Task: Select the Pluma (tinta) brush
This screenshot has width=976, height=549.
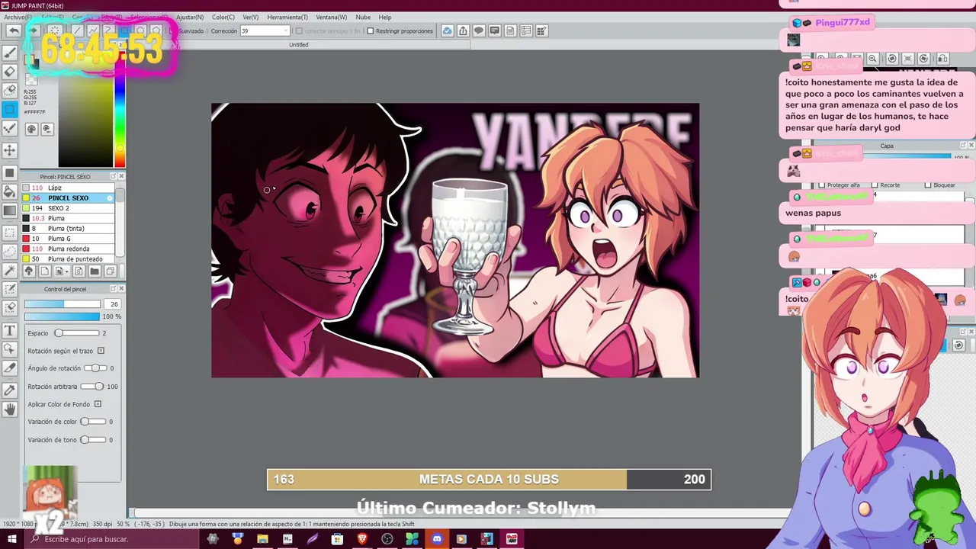Action: coord(68,229)
